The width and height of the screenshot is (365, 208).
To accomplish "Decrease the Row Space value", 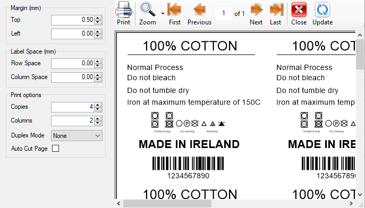I will click(x=98, y=66).
